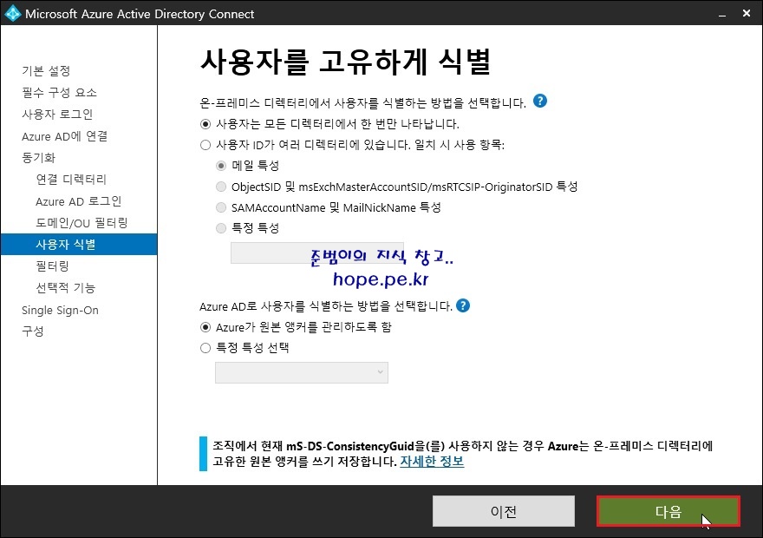Open help for on-premises user identification
Screen dimensions: 763x538
tap(540, 101)
